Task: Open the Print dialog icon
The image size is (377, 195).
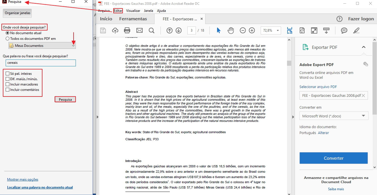Action: (x=127, y=30)
